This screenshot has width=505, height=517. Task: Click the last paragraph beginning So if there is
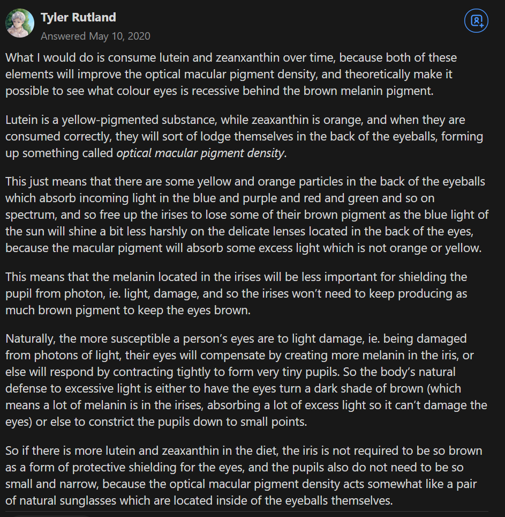pyautogui.click(x=244, y=476)
